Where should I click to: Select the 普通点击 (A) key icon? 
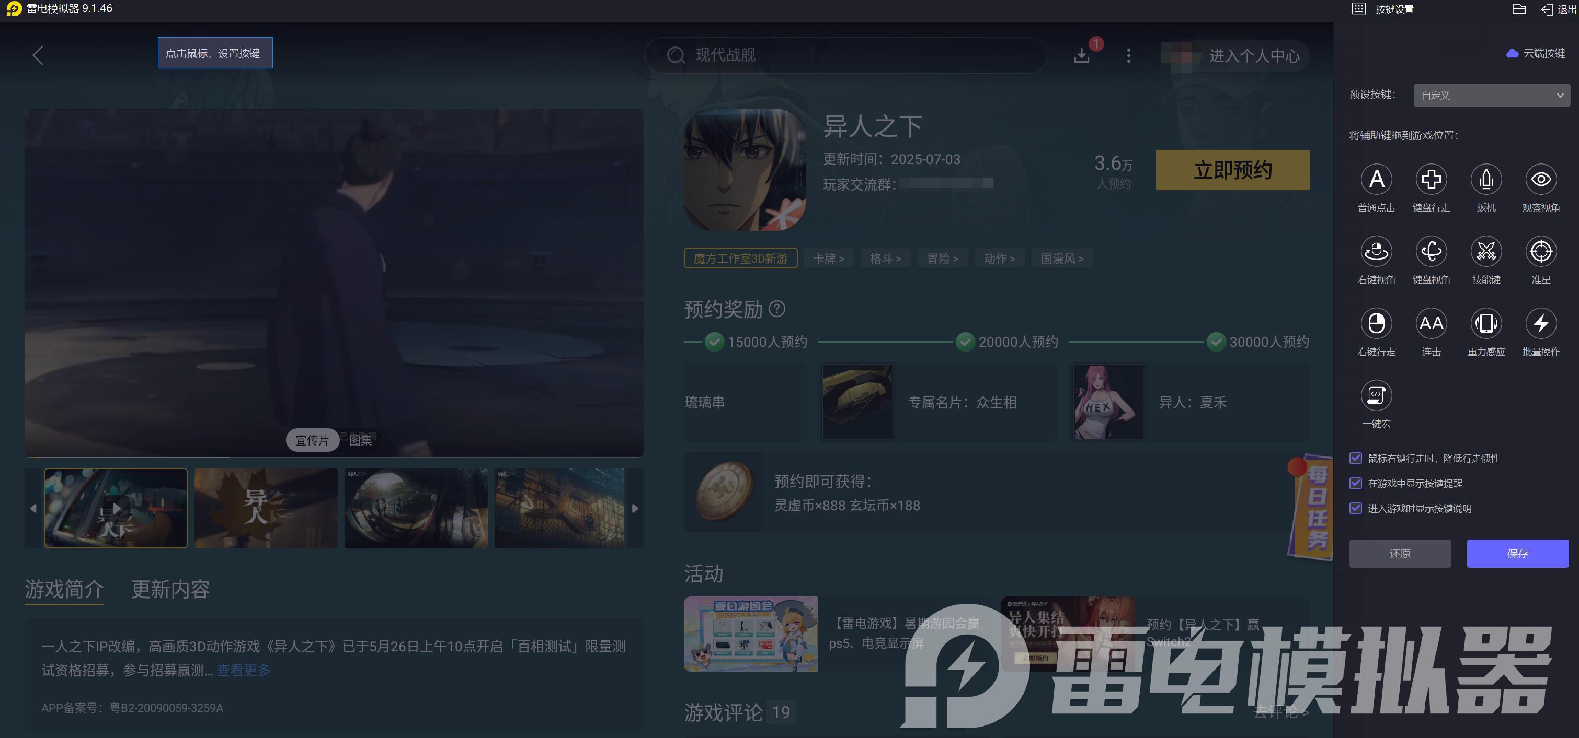coord(1376,180)
